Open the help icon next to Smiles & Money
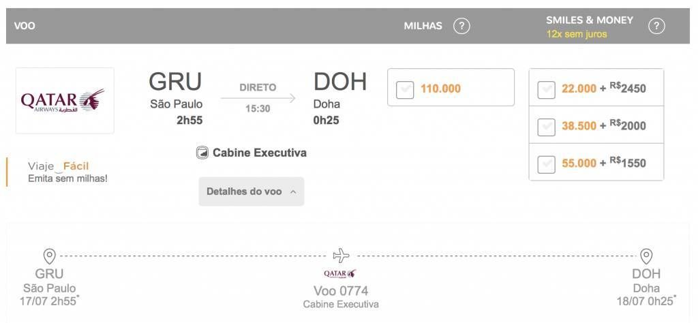This screenshot has height=323, width=698. click(x=656, y=27)
